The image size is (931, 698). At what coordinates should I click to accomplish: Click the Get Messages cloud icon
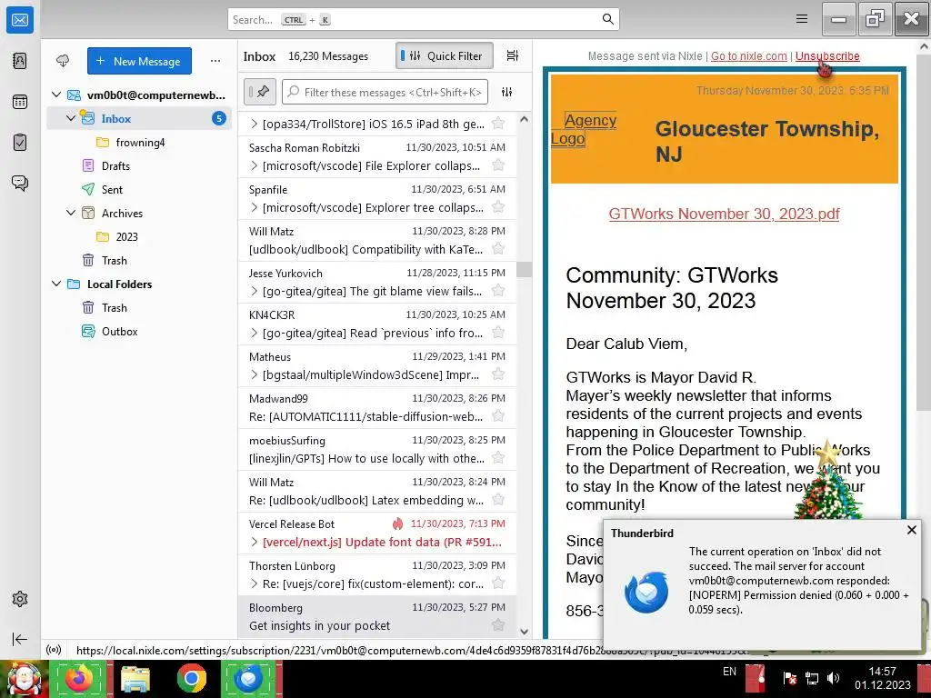[x=63, y=61]
